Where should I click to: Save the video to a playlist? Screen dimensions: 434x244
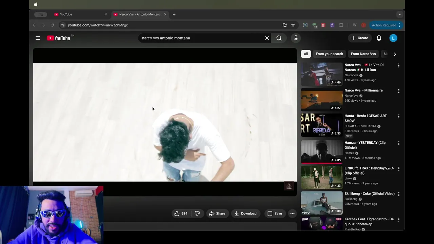275,213
